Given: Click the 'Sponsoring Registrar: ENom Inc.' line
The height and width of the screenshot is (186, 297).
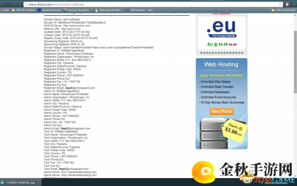Looking at the screenshot, I should tap(64, 41).
